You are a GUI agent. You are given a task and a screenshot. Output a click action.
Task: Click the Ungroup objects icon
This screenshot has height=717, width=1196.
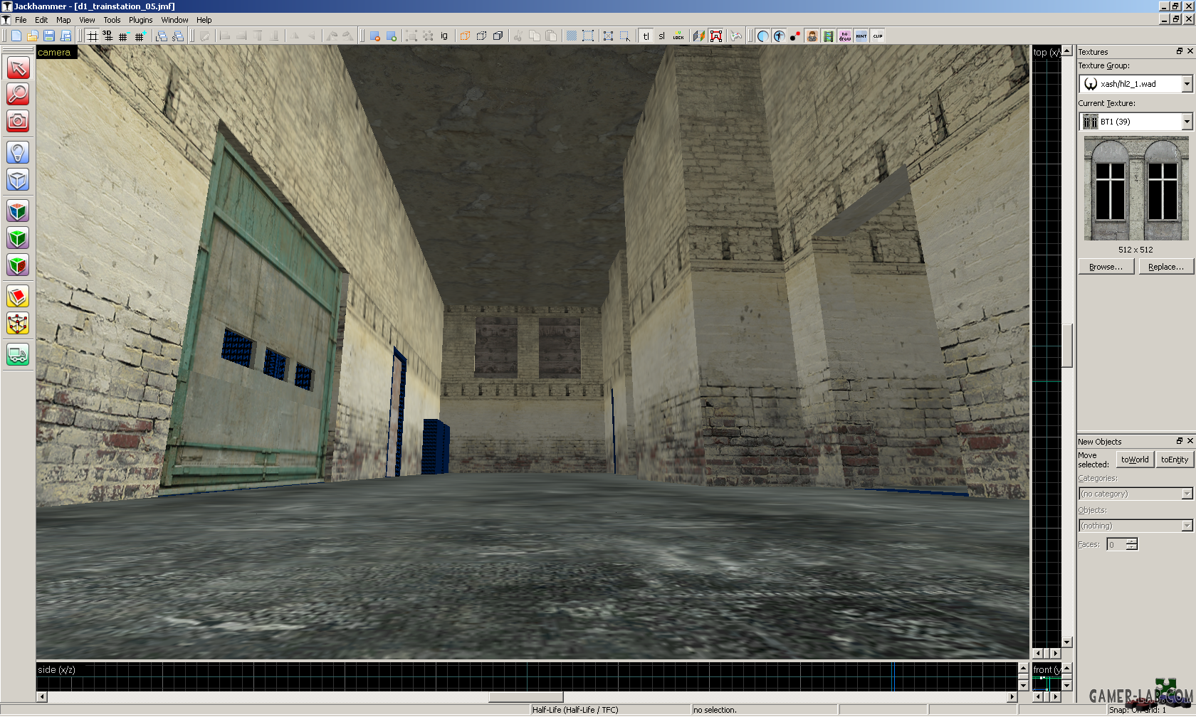pyautogui.click(x=428, y=36)
